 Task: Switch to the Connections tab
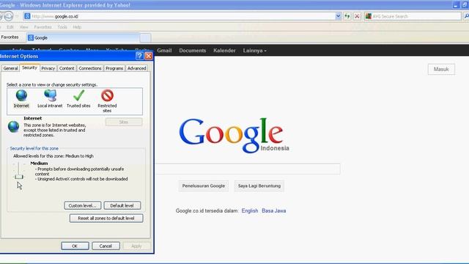(90, 68)
